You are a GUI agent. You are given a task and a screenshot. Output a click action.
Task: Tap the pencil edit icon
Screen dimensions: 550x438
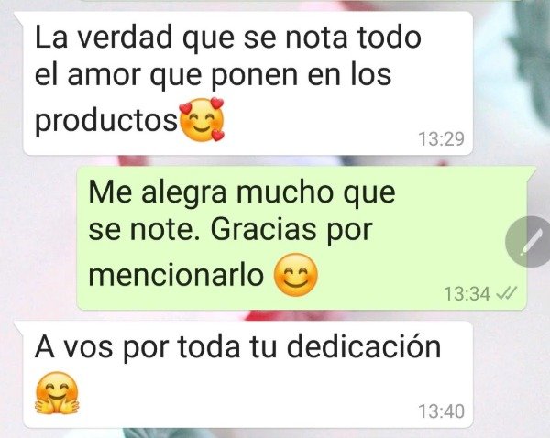(530, 242)
